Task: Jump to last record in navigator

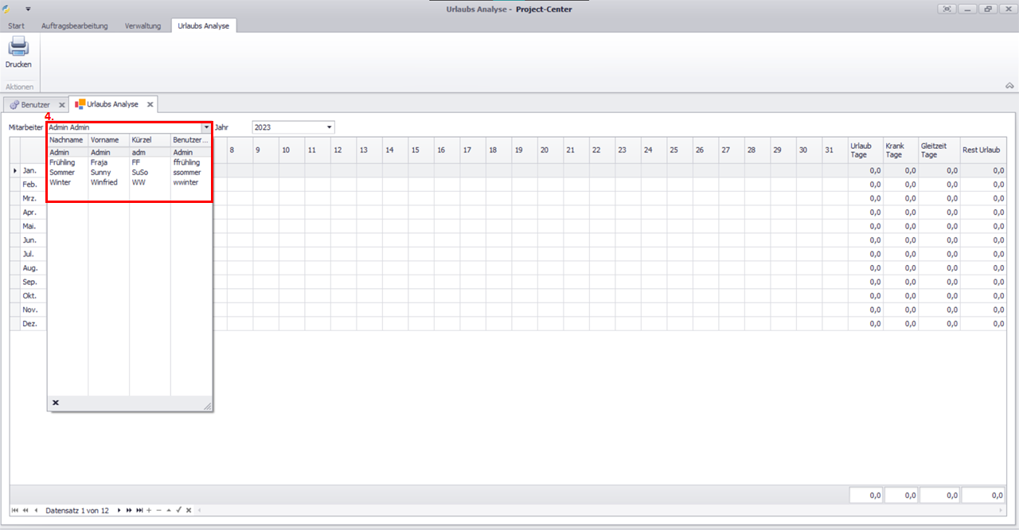Action: [x=139, y=510]
